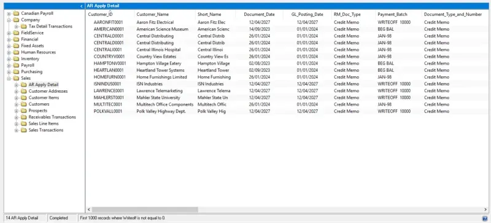Click the Customers folder icon
This screenshot has width=491, height=223.
(24, 104)
